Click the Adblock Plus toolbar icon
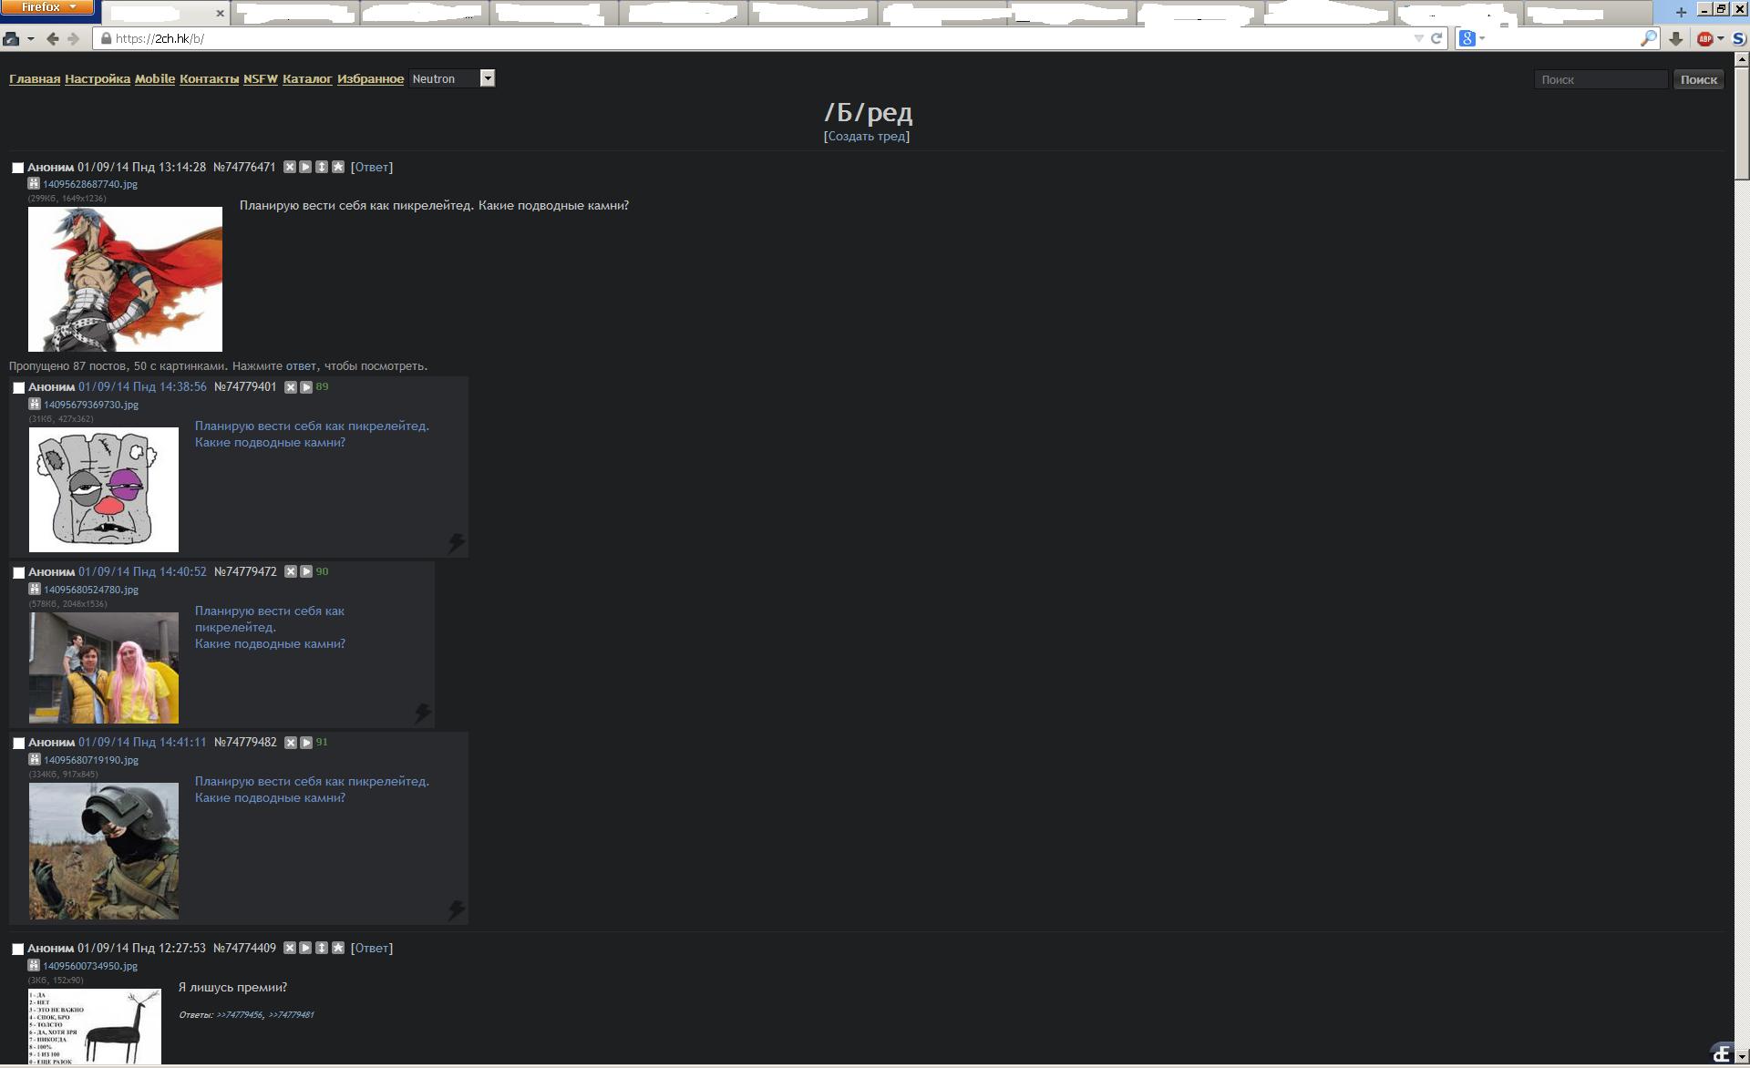This screenshot has width=1750, height=1068. 1704,38
